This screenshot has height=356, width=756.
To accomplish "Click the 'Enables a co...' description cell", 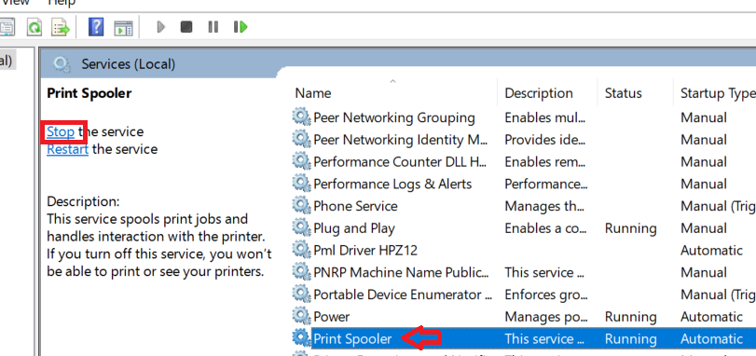I will tap(545, 228).
